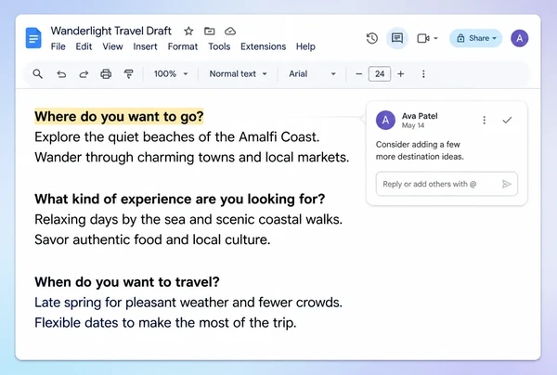557x375 pixels.
Task: Search the menus with magnifier icon
Action: coord(38,74)
